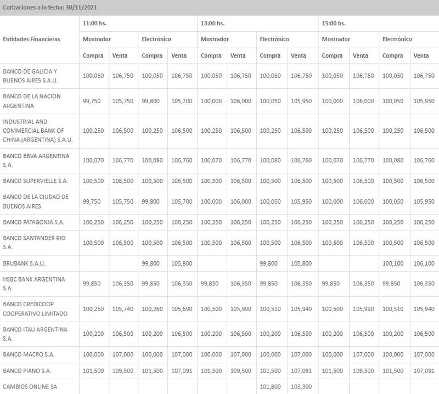Viewport: 439px width, 394px height.
Task: Select the 'Entidades Financieras' column header
Action: click(31, 40)
